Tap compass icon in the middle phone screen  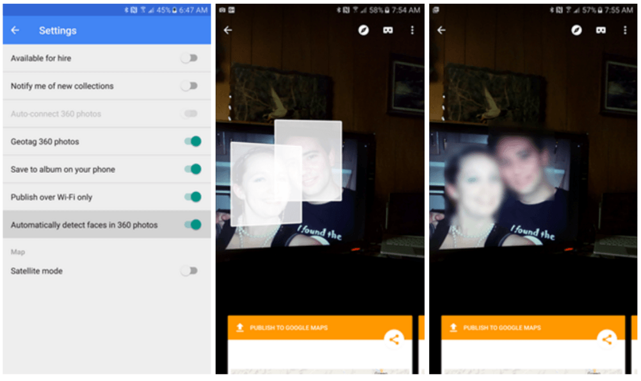coord(364,30)
